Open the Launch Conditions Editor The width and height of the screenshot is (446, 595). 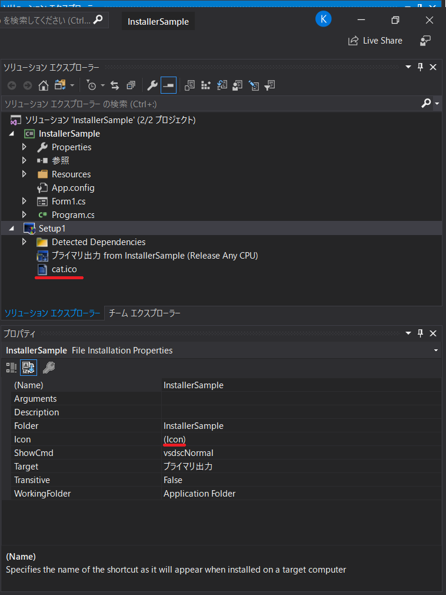point(270,85)
